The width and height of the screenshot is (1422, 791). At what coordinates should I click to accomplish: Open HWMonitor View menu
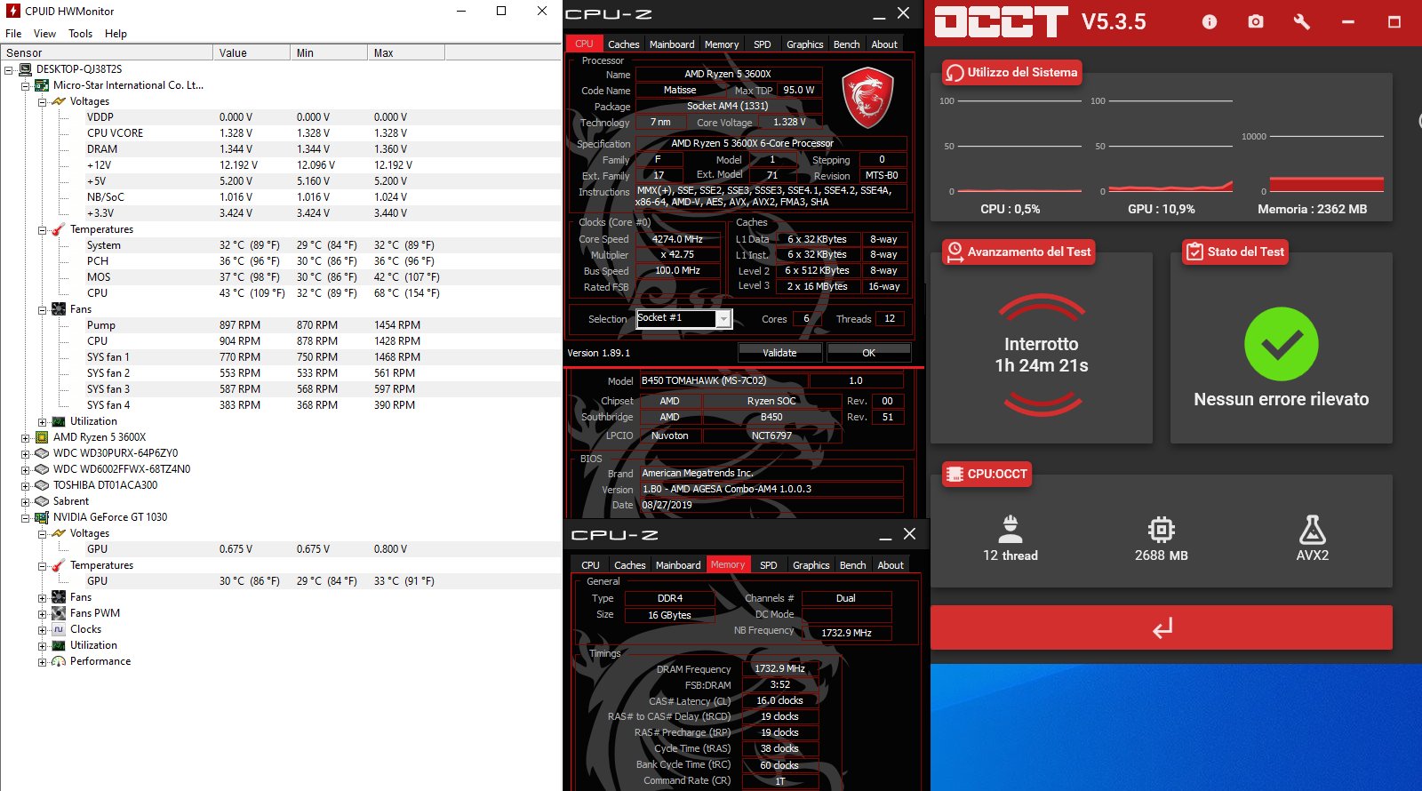44,34
